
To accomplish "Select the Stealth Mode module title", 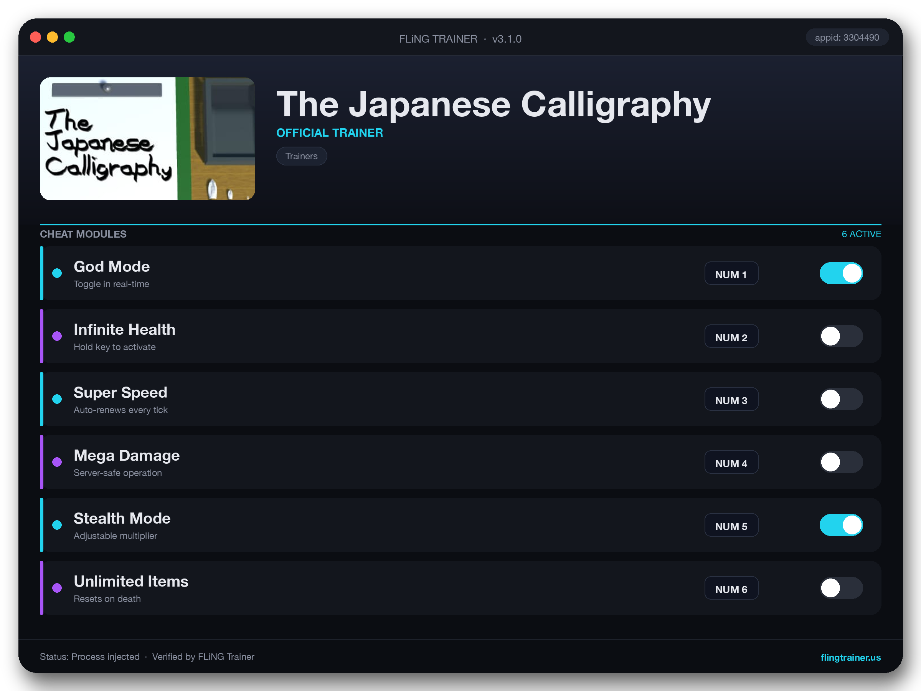I will 122,518.
